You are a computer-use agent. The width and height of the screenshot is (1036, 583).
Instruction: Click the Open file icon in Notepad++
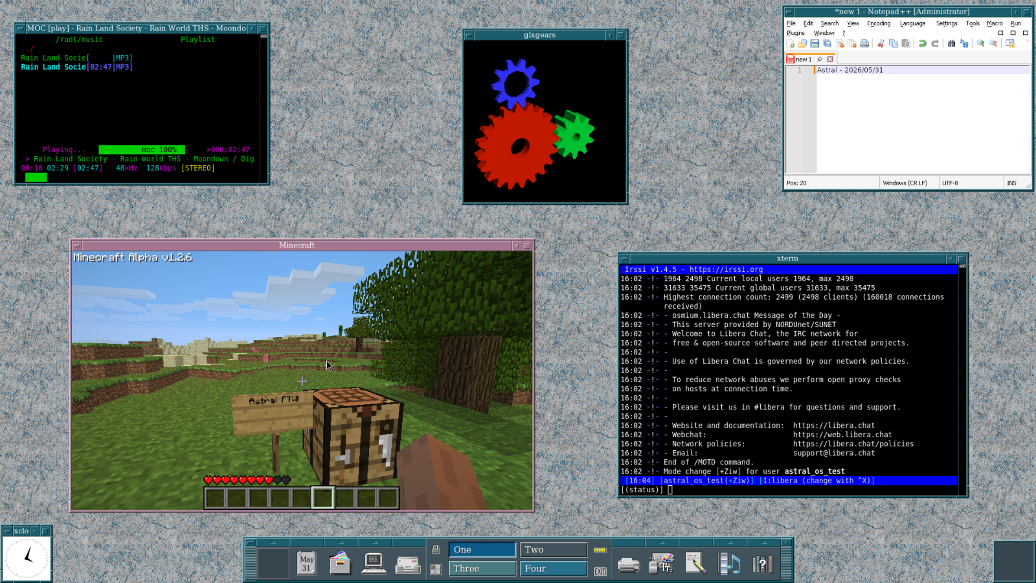coord(802,43)
